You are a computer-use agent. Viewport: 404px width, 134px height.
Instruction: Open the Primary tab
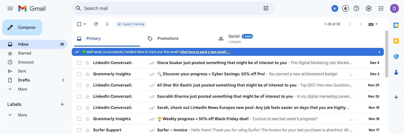click(107, 39)
